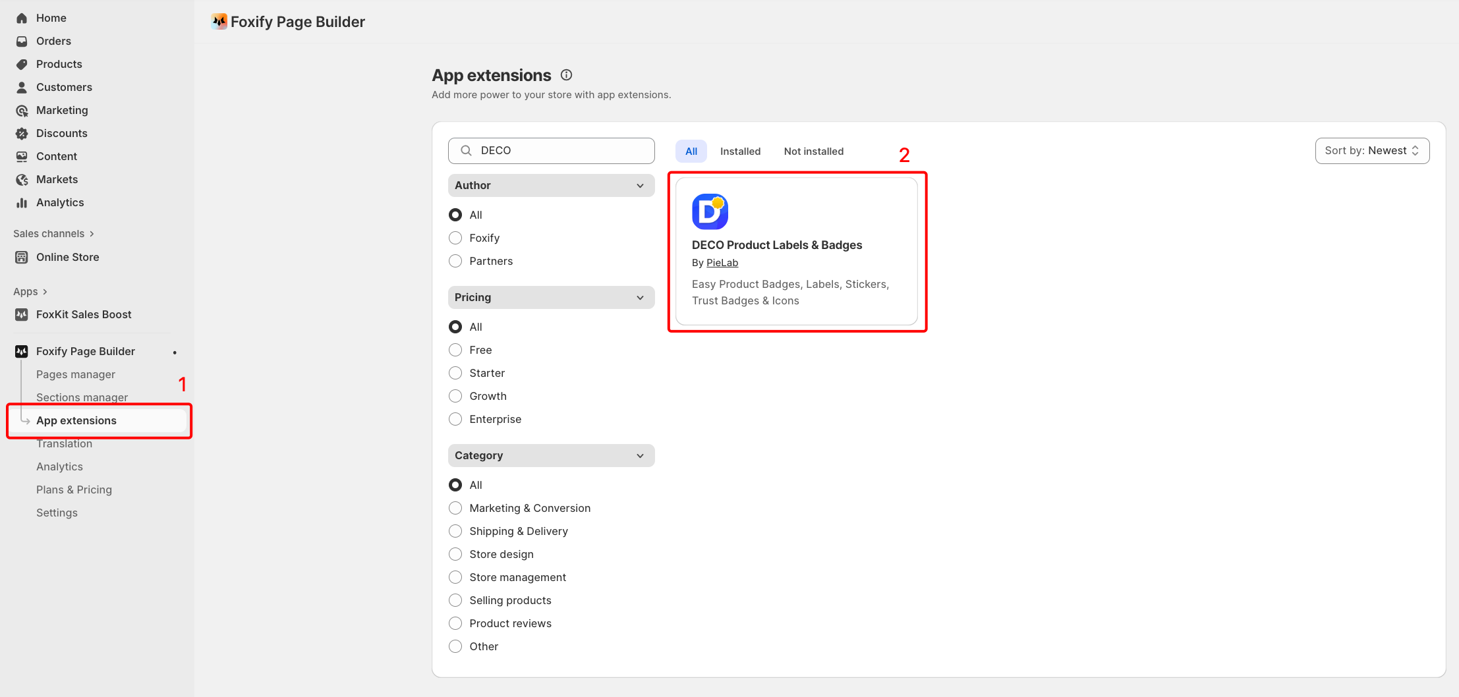Click the Discounts badge icon
The image size is (1459, 697).
pyautogui.click(x=22, y=133)
